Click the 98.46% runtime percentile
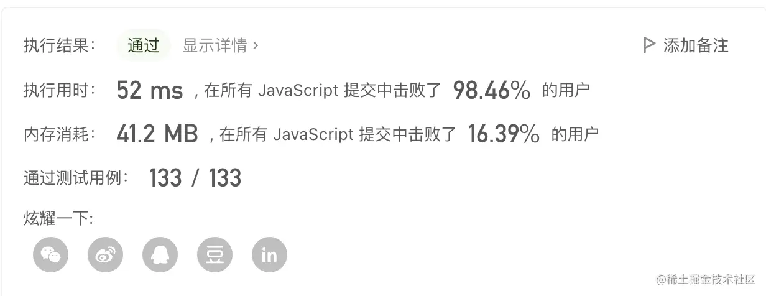This screenshot has width=766, height=296. point(491,91)
